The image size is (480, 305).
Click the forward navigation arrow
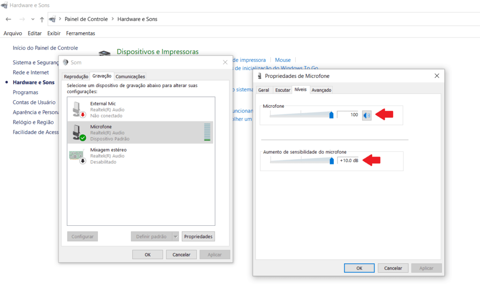click(22, 19)
